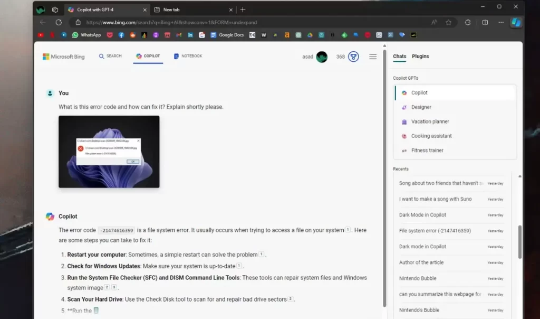The width and height of the screenshot is (540, 319).
Task: Toggle split screen icon in toolbar
Action: coord(485,22)
